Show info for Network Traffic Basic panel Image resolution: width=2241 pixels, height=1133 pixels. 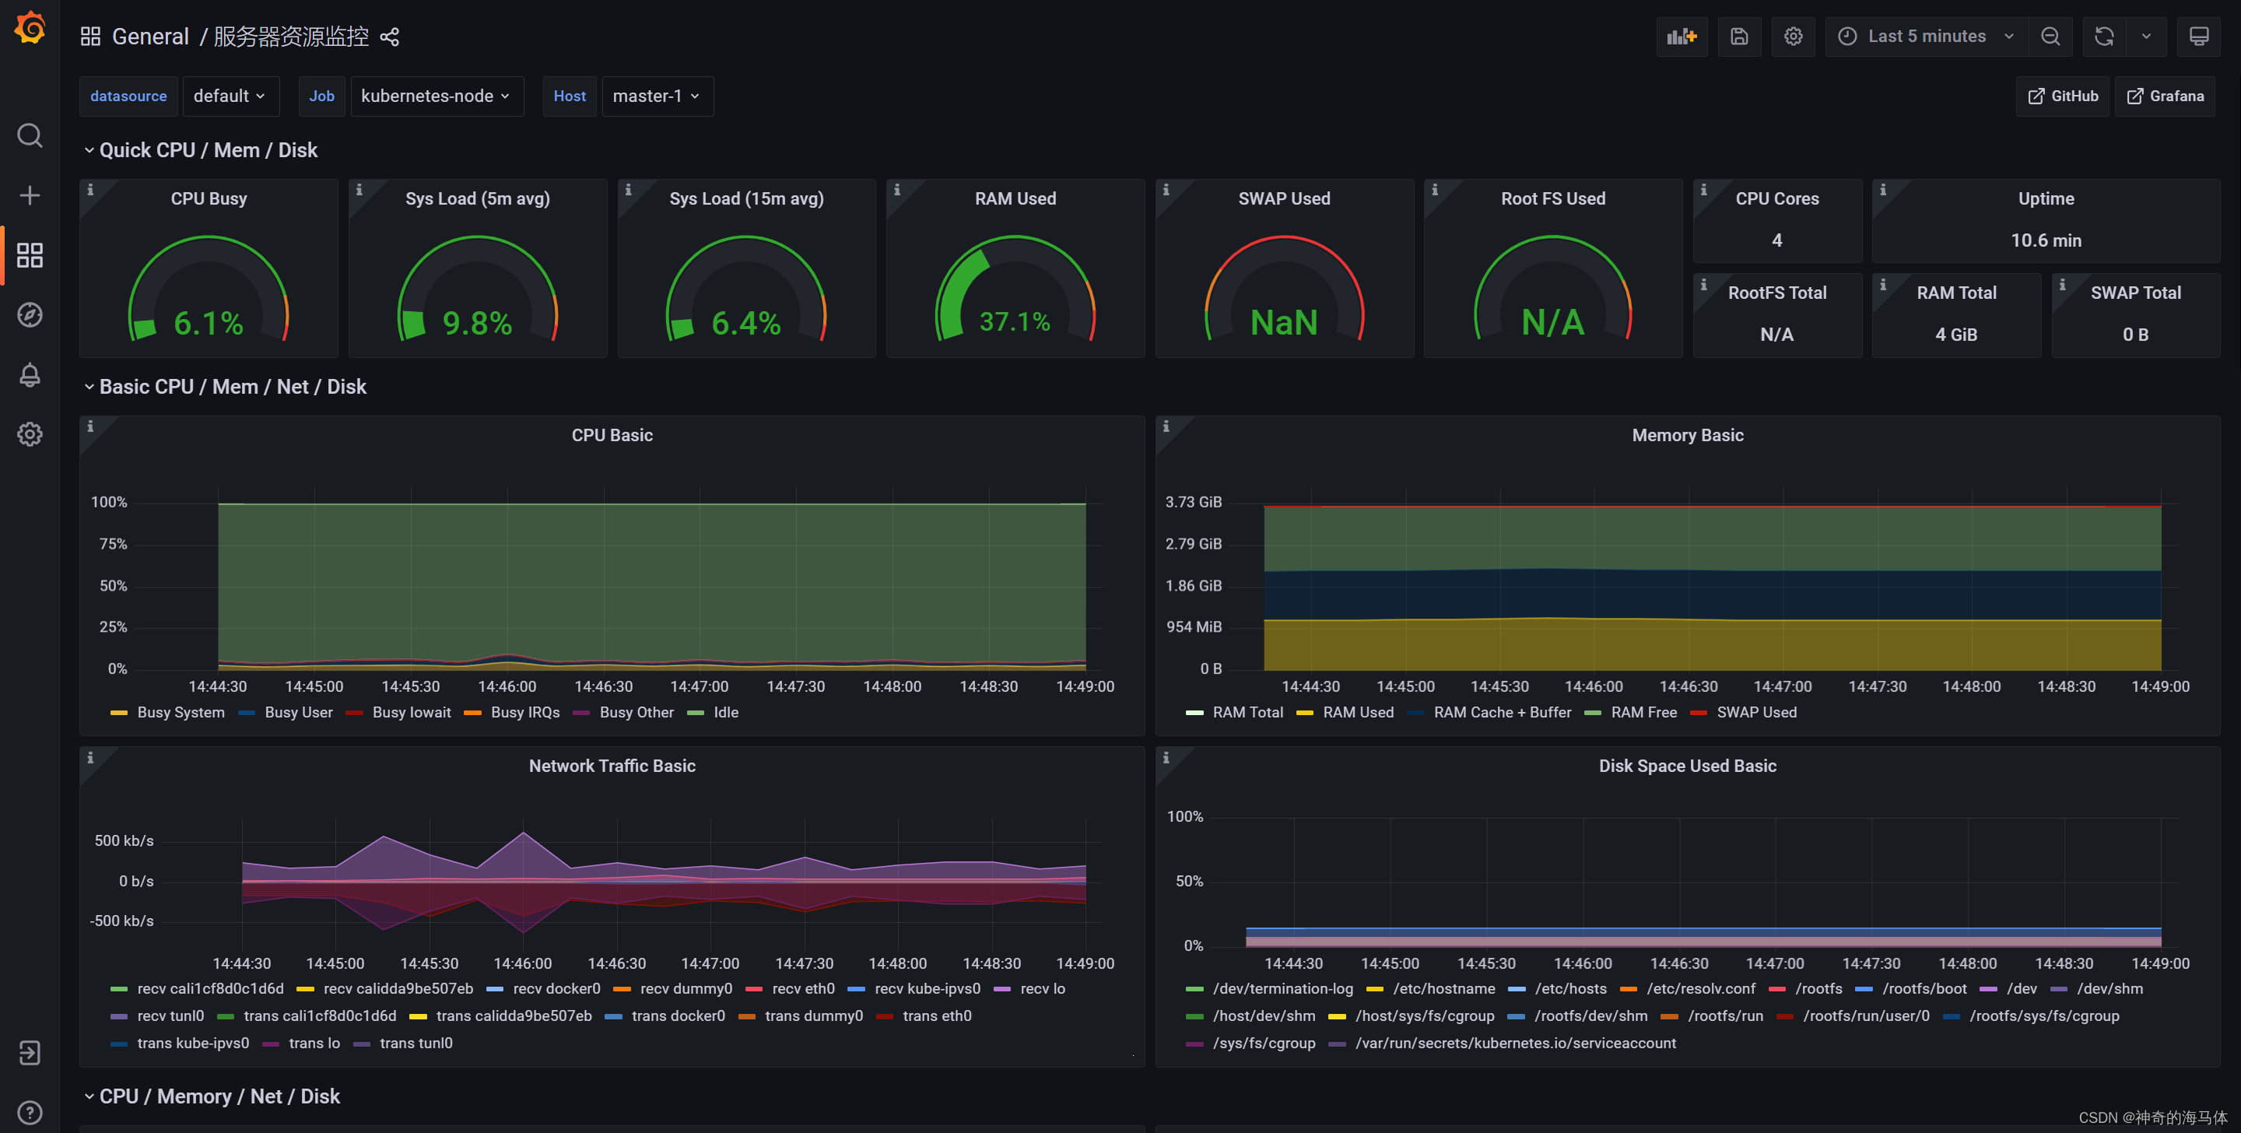(90, 758)
